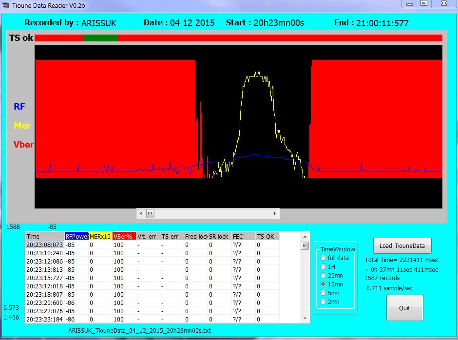
Task: Click the MERx10 column header
Action: [x=100, y=236]
